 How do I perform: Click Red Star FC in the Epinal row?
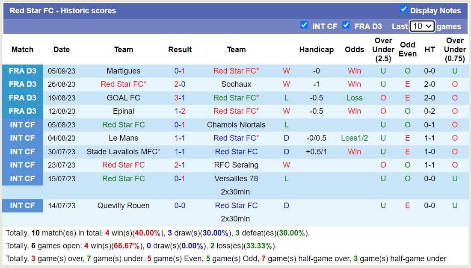[236, 111]
